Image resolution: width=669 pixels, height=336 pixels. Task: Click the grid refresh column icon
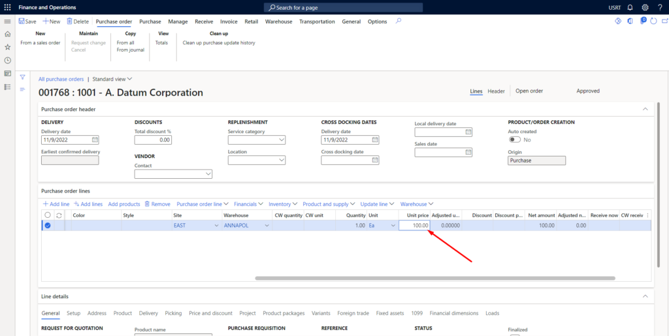[59, 215]
